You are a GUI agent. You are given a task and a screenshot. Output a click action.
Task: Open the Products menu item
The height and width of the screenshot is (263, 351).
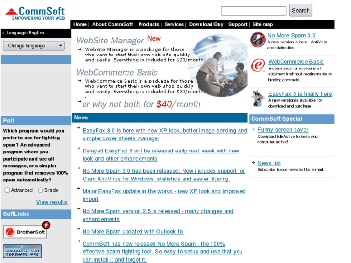pos(149,24)
